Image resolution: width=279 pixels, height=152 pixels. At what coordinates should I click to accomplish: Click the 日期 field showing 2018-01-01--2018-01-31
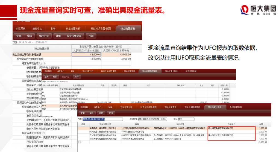[x=102, y=119]
